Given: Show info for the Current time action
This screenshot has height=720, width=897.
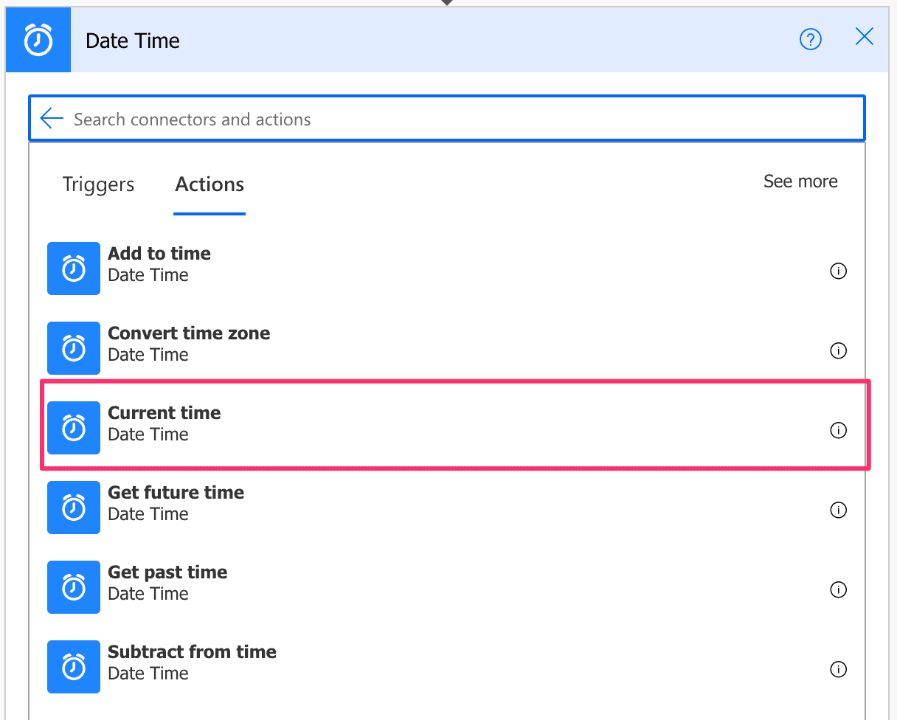Looking at the screenshot, I should tap(838, 430).
